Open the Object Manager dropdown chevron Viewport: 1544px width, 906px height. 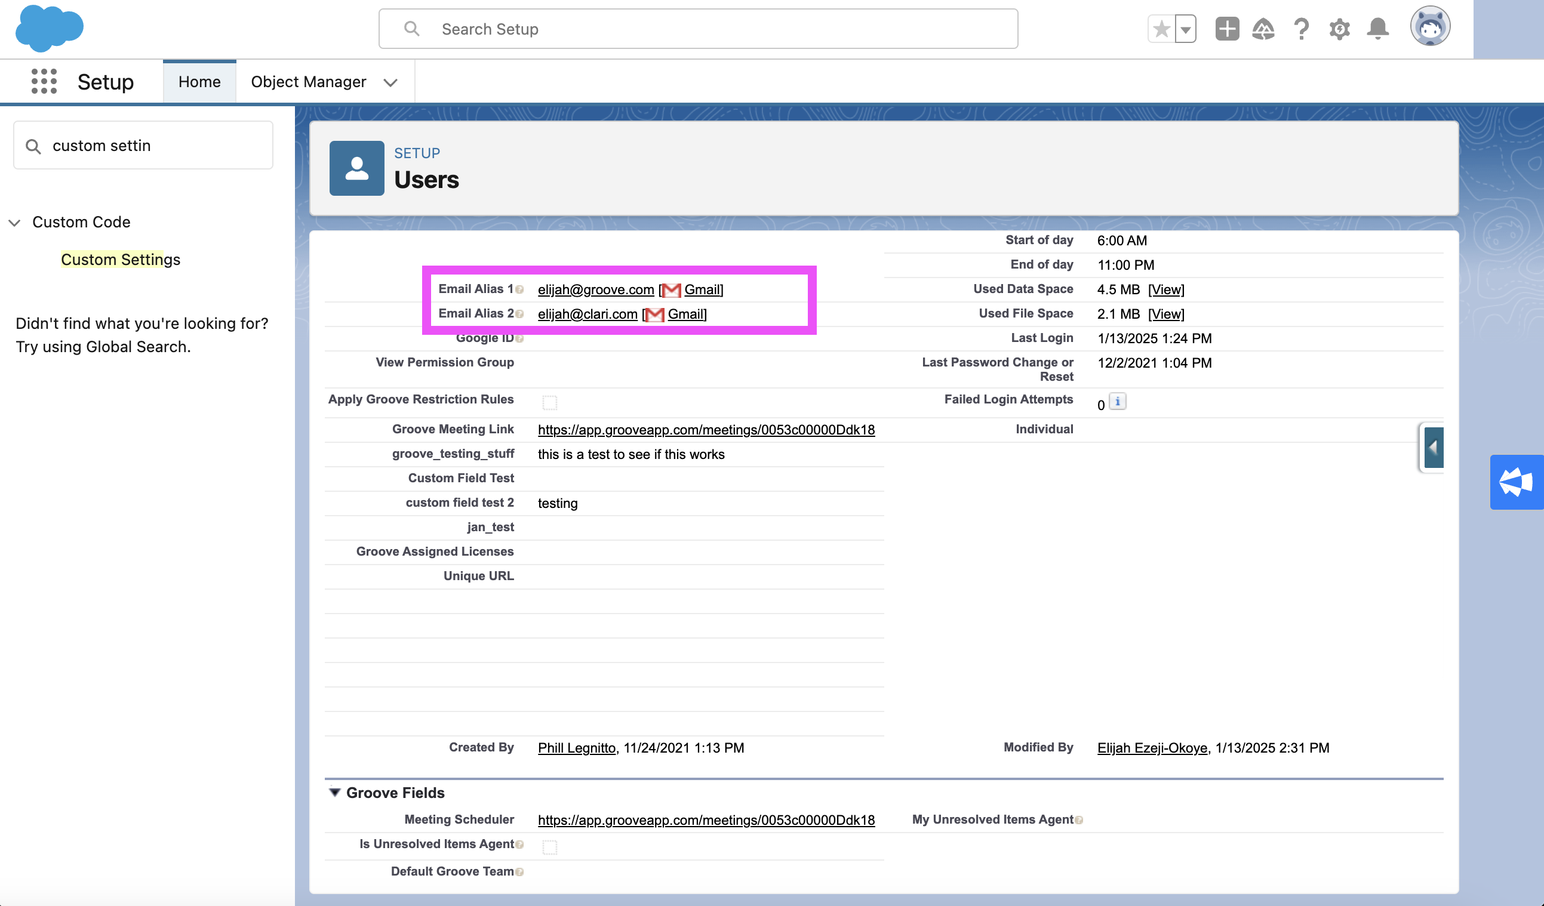[390, 82]
